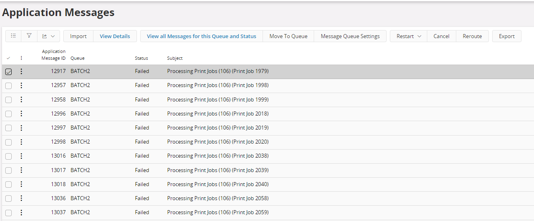View all Messages for this Queue and Status
The height and width of the screenshot is (221, 534).
click(x=201, y=36)
